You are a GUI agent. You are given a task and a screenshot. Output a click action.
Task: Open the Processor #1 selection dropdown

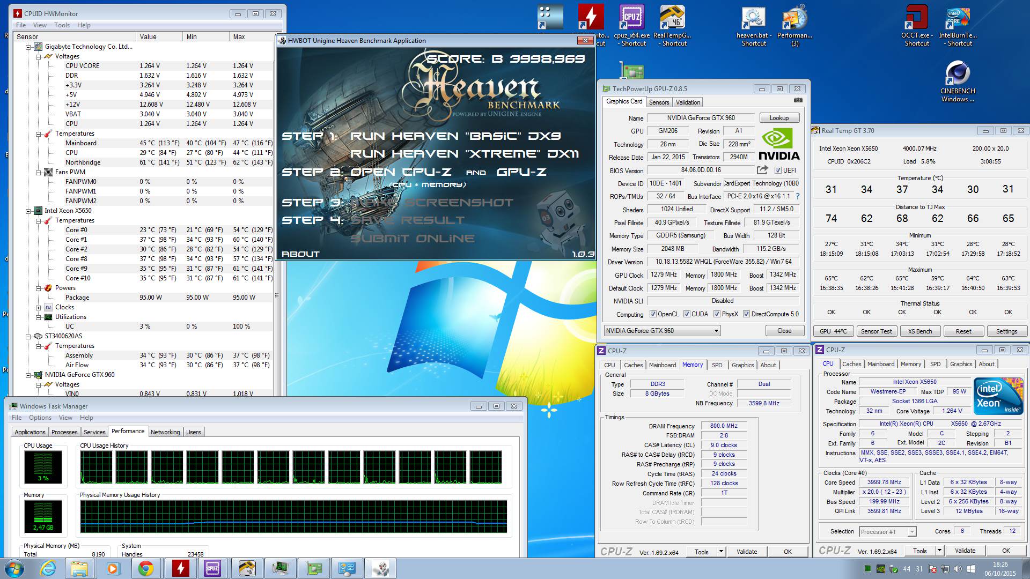tap(887, 532)
